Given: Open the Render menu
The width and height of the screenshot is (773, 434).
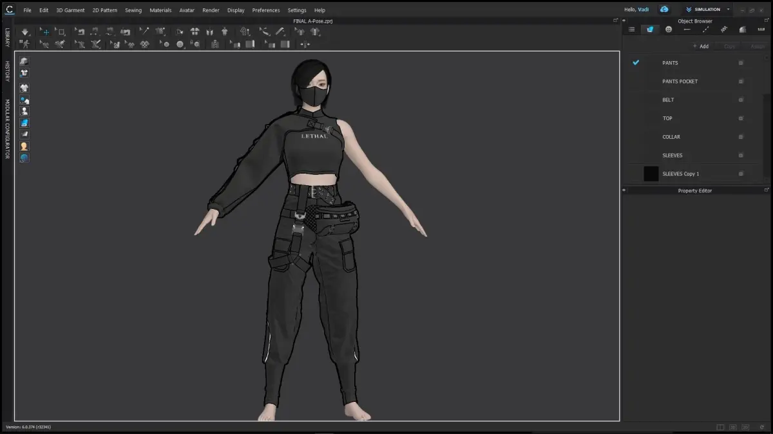Looking at the screenshot, I should tap(211, 10).
